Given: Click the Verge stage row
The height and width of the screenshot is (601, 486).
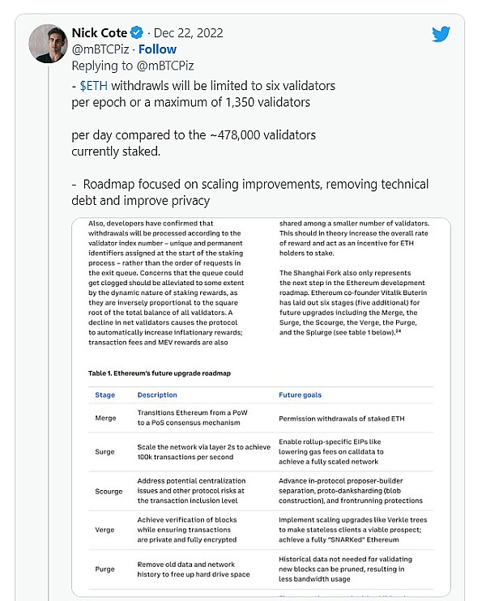Looking at the screenshot, I should point(105,529).
